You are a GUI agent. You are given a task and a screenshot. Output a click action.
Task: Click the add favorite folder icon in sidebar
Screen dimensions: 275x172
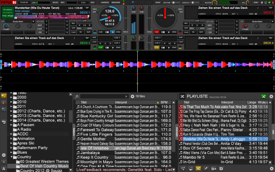[4, 96]
